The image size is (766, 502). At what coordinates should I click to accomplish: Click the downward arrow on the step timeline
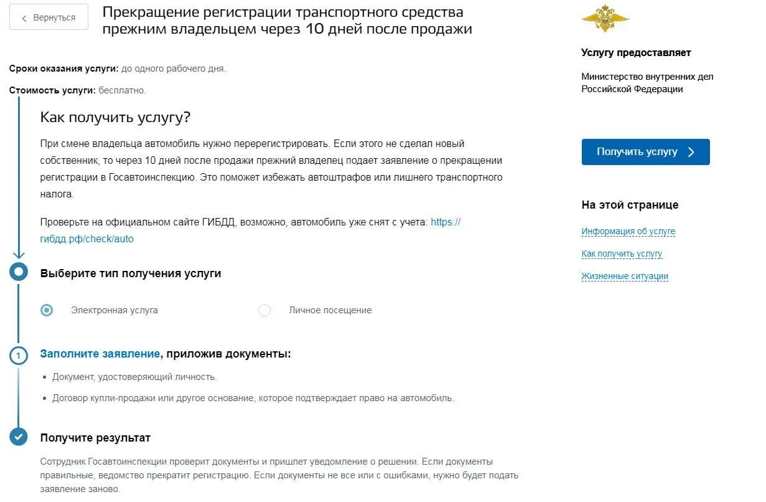pos(19,253)
